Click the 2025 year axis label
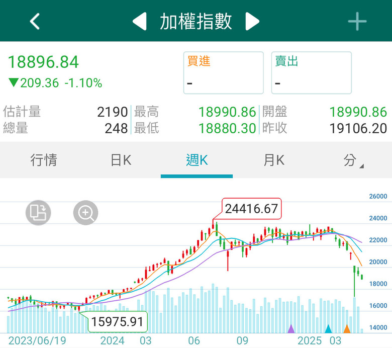 [x=310, y=341]
